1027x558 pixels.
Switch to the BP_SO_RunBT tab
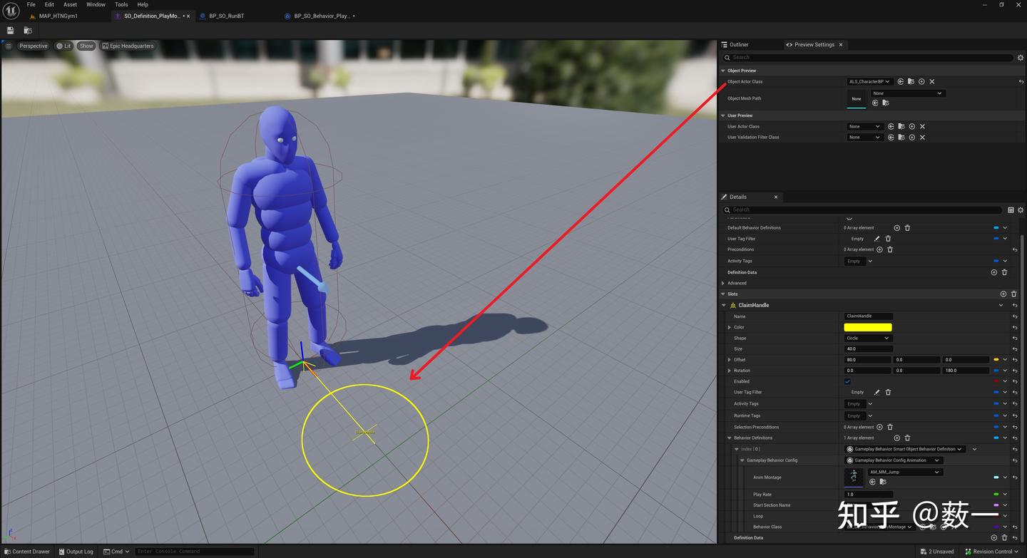pos(226,16)
